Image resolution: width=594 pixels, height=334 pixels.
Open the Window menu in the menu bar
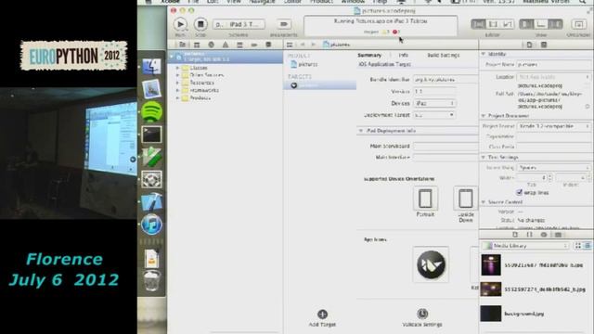point(353,2)
